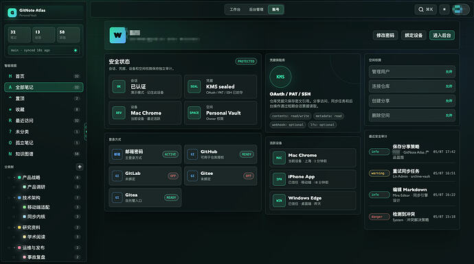Click the 技术架构 blue color dot
The width and height of the screenshot is (474, 264).
pyautogui.click(x=19, y=197)
